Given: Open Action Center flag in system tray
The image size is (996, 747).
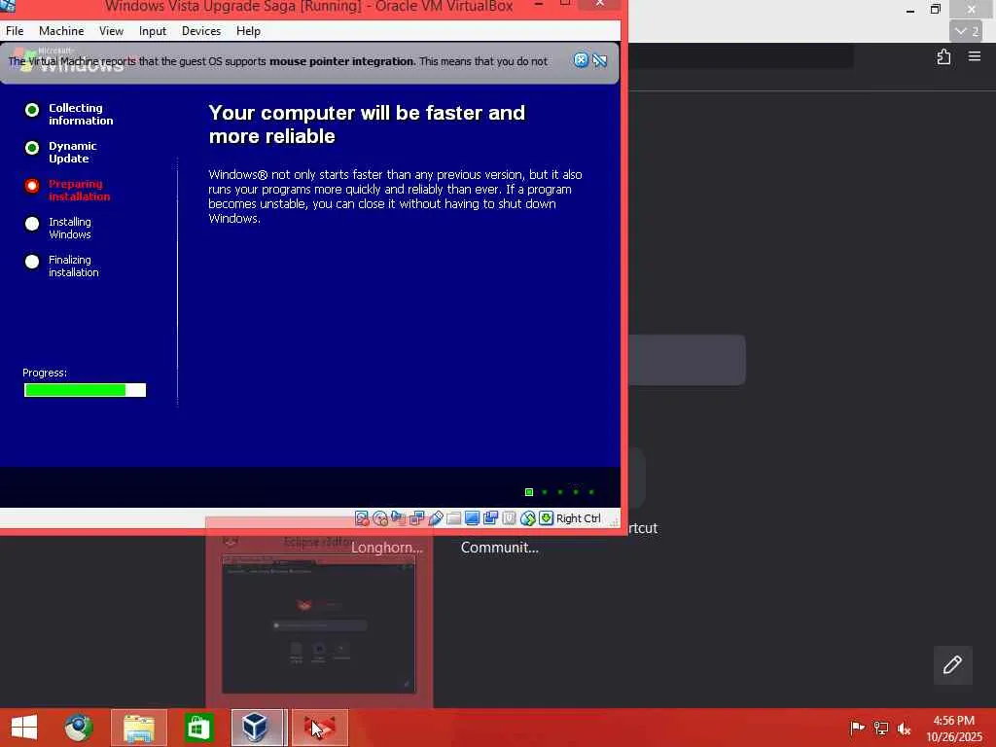Looking at the screenshot, I should point(857,728).
